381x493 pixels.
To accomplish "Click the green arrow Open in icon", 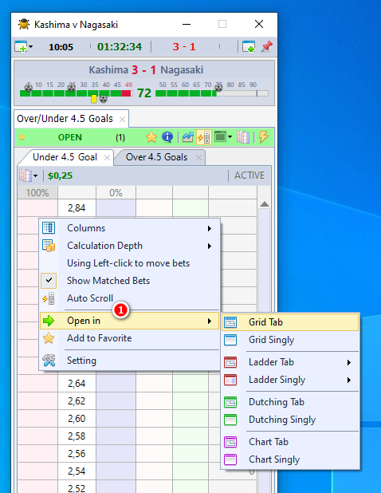I will click(x=49, y=321).
